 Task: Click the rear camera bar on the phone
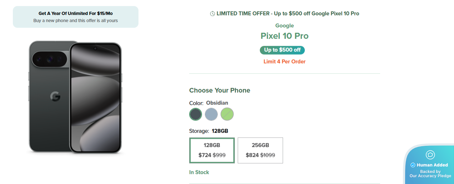[x=50, y=58]
